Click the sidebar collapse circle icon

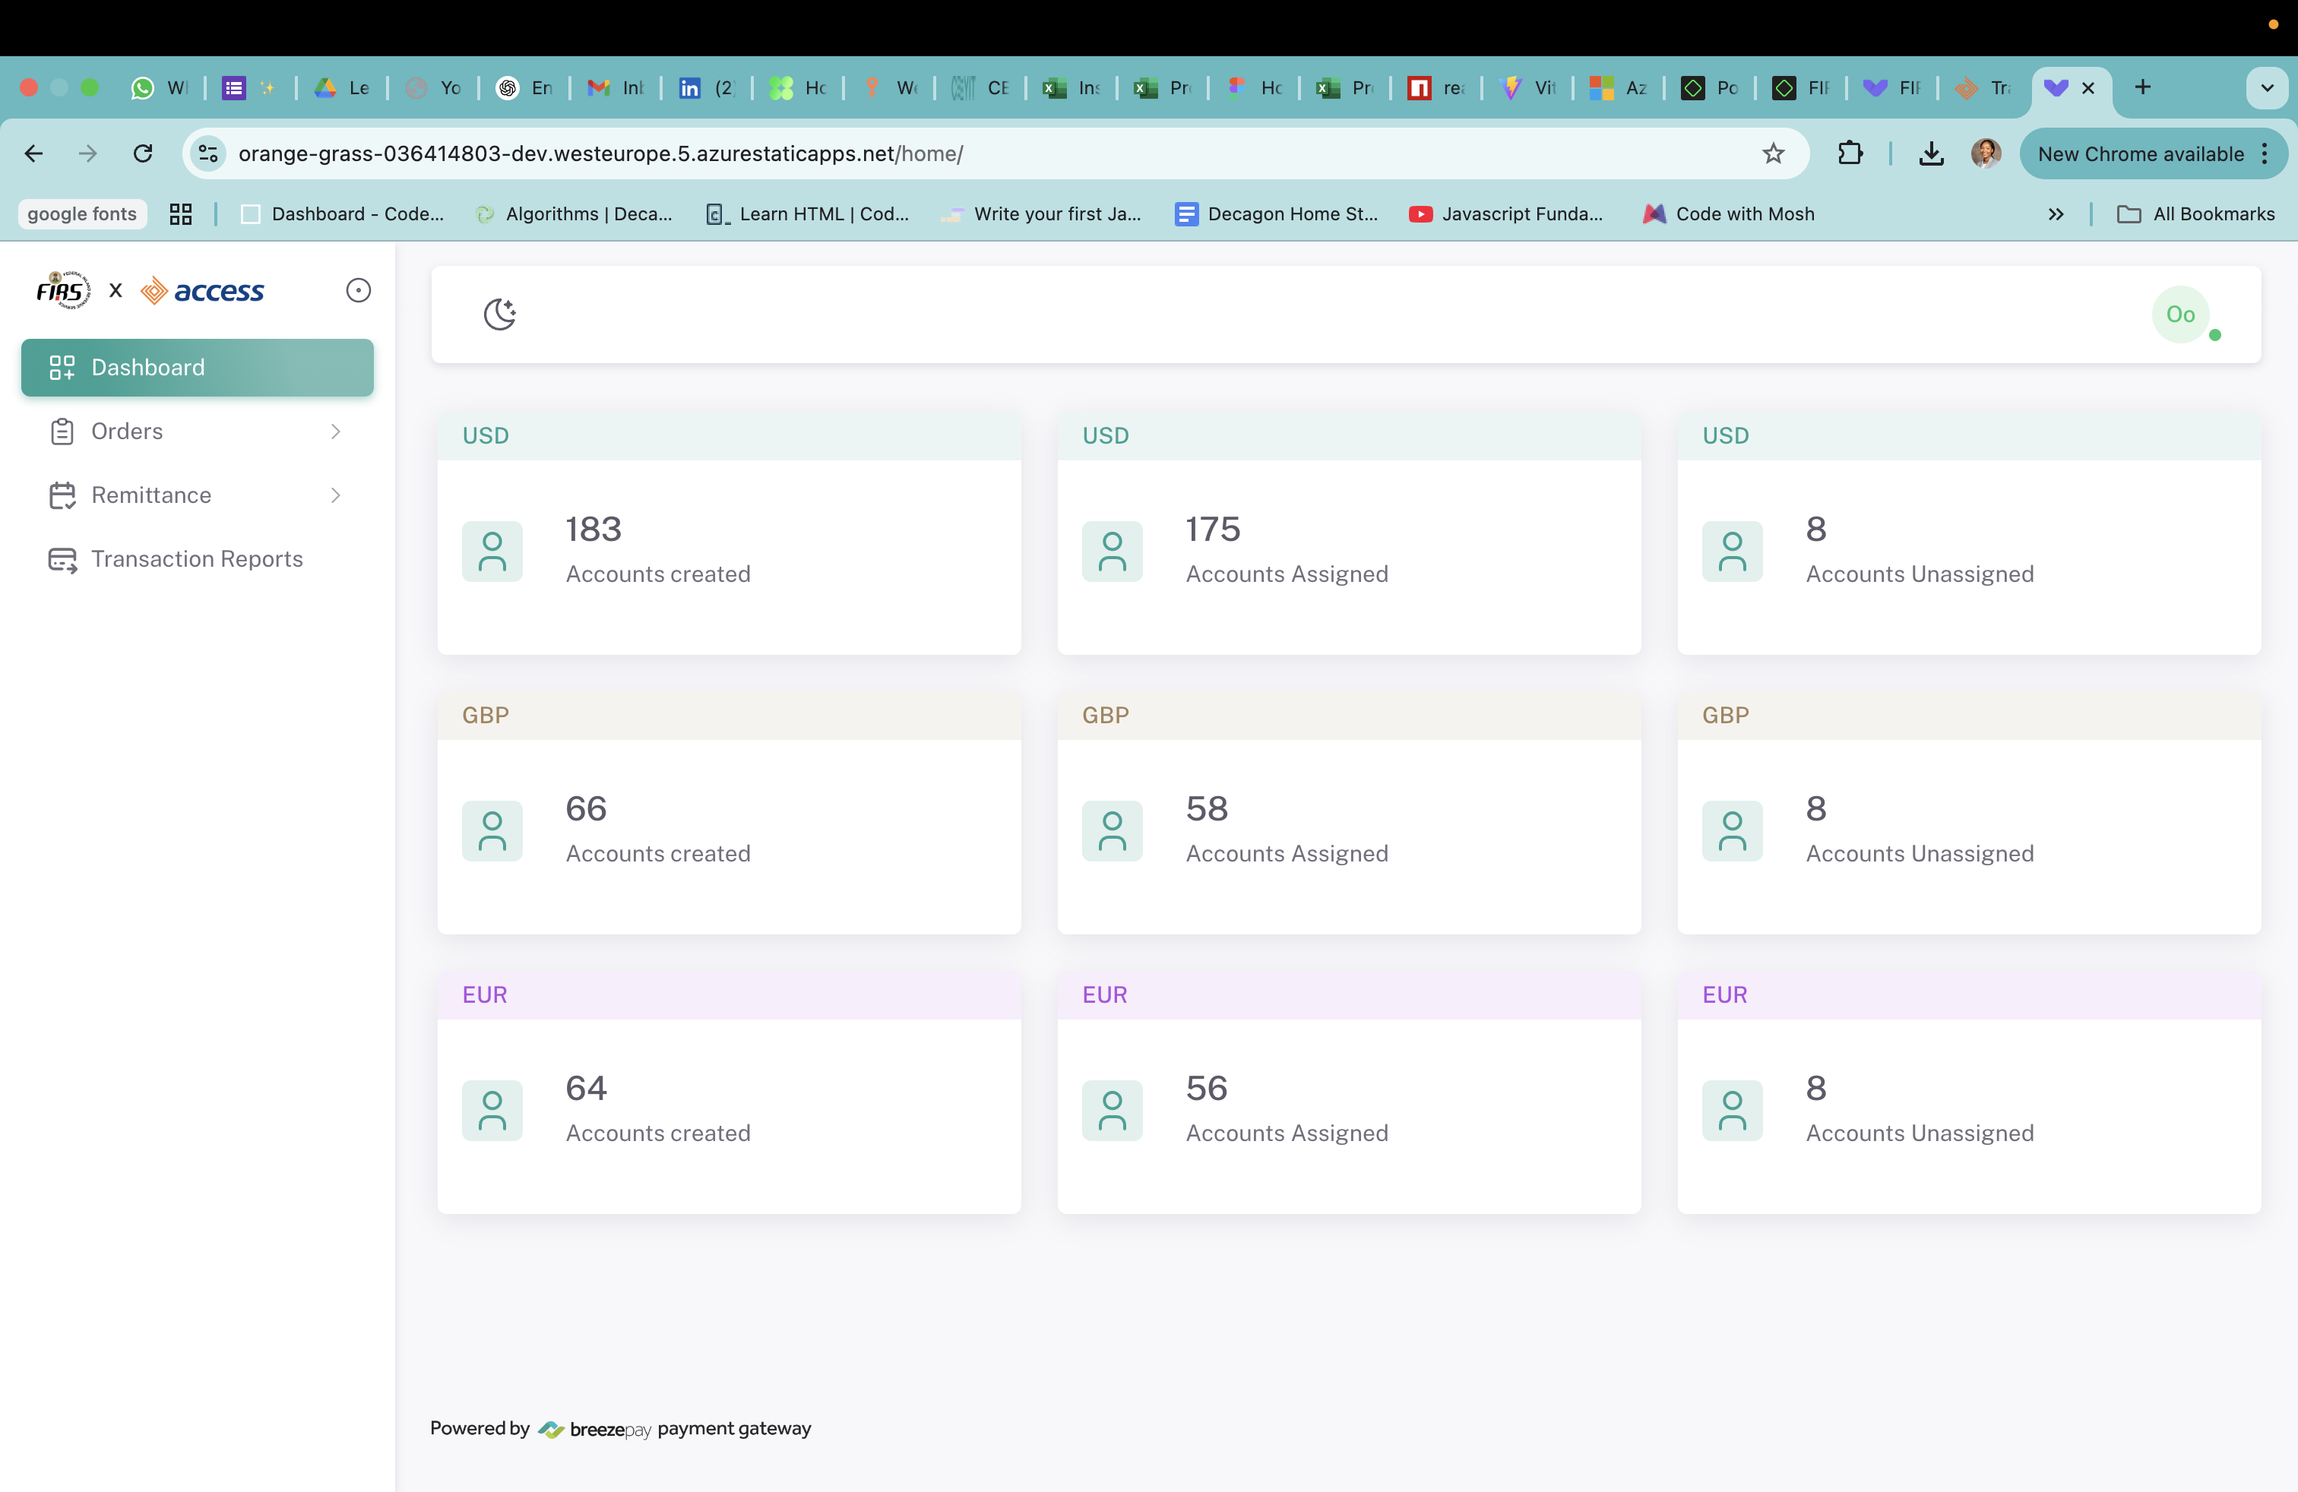[x=358, y=290]
